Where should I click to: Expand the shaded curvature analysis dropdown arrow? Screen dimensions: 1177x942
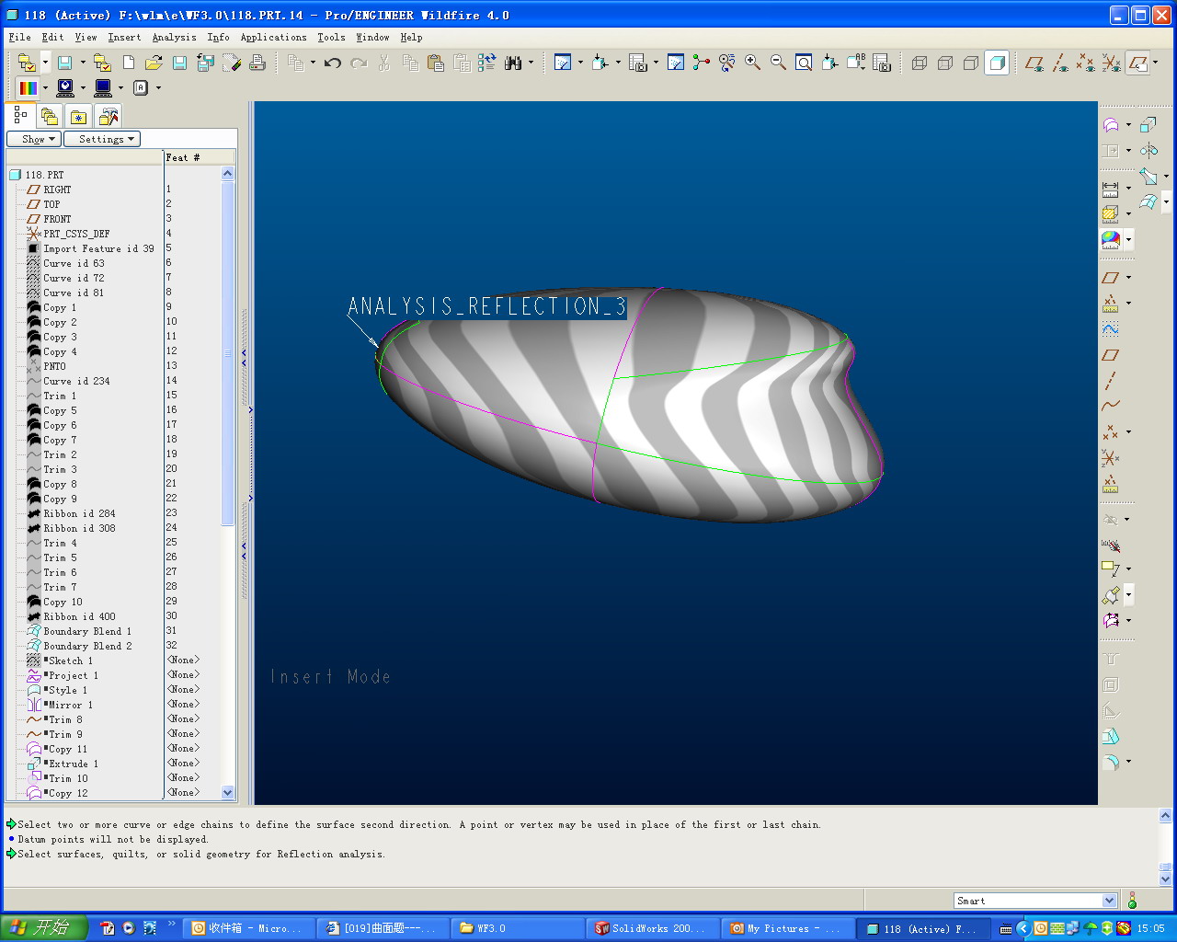tap(1128, 241)
